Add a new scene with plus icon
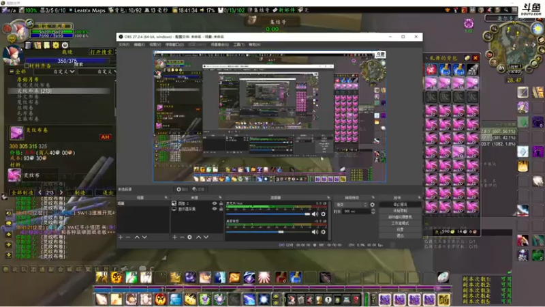 [x=121, y=237]
